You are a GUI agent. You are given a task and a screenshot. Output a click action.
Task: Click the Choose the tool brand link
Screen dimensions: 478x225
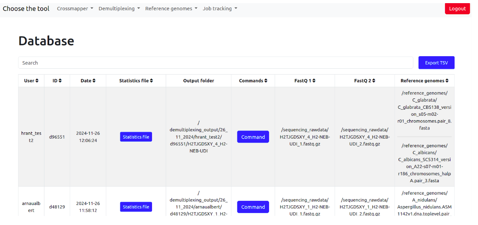[x=26, y=9]
